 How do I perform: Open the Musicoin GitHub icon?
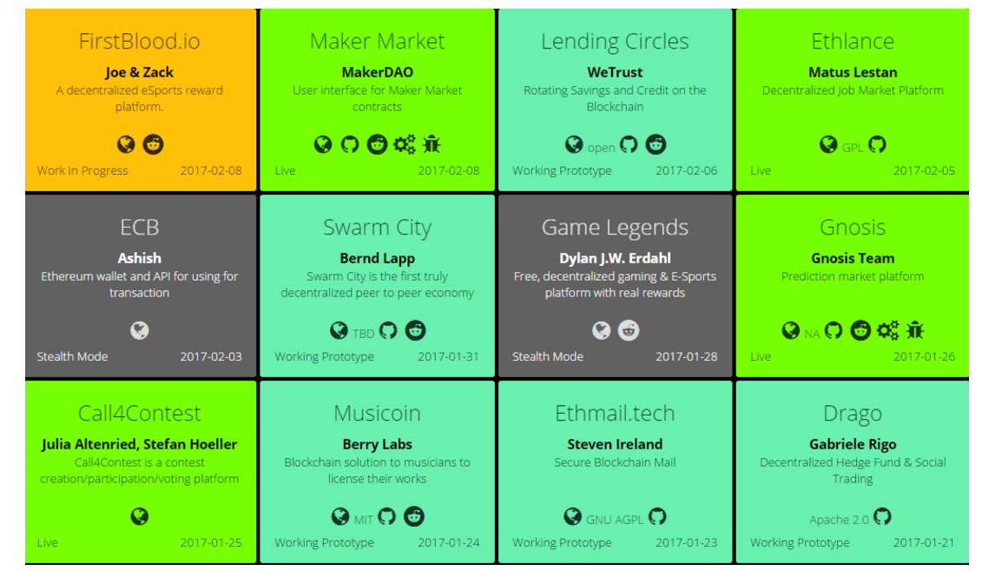pos(387,516)
